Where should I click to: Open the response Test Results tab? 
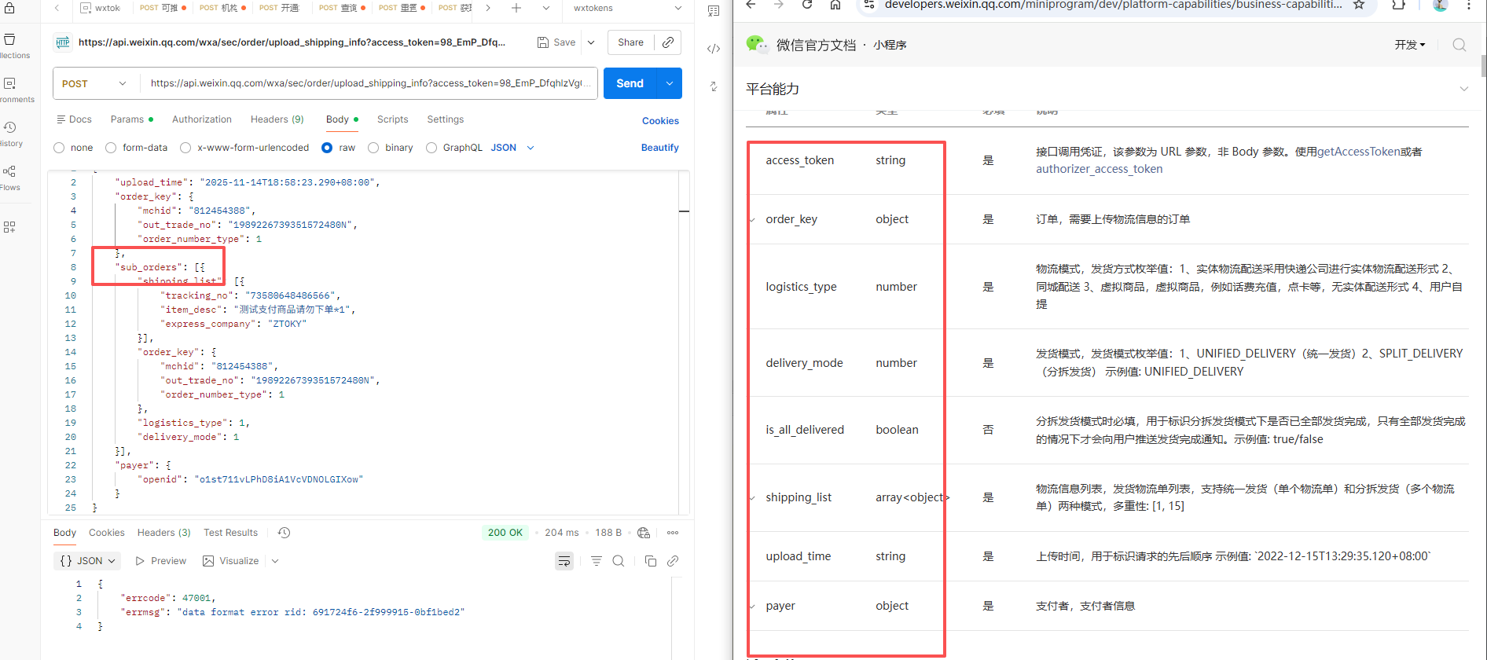coord(230,533)
